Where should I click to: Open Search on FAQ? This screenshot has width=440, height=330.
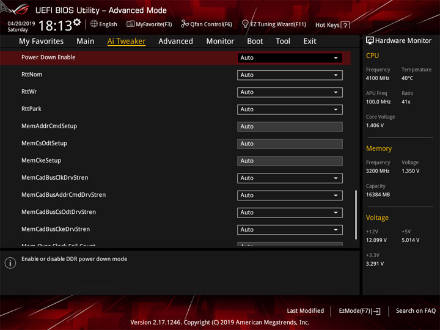(x=416, y=310)
